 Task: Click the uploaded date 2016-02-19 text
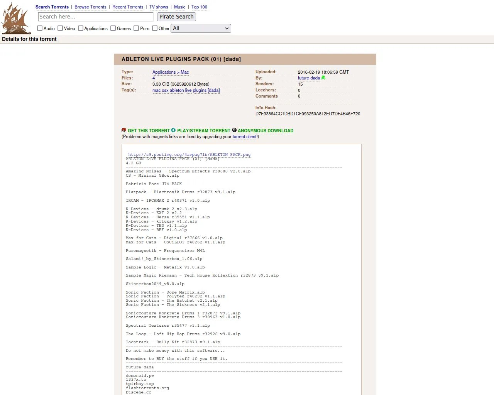coord(323,72)
